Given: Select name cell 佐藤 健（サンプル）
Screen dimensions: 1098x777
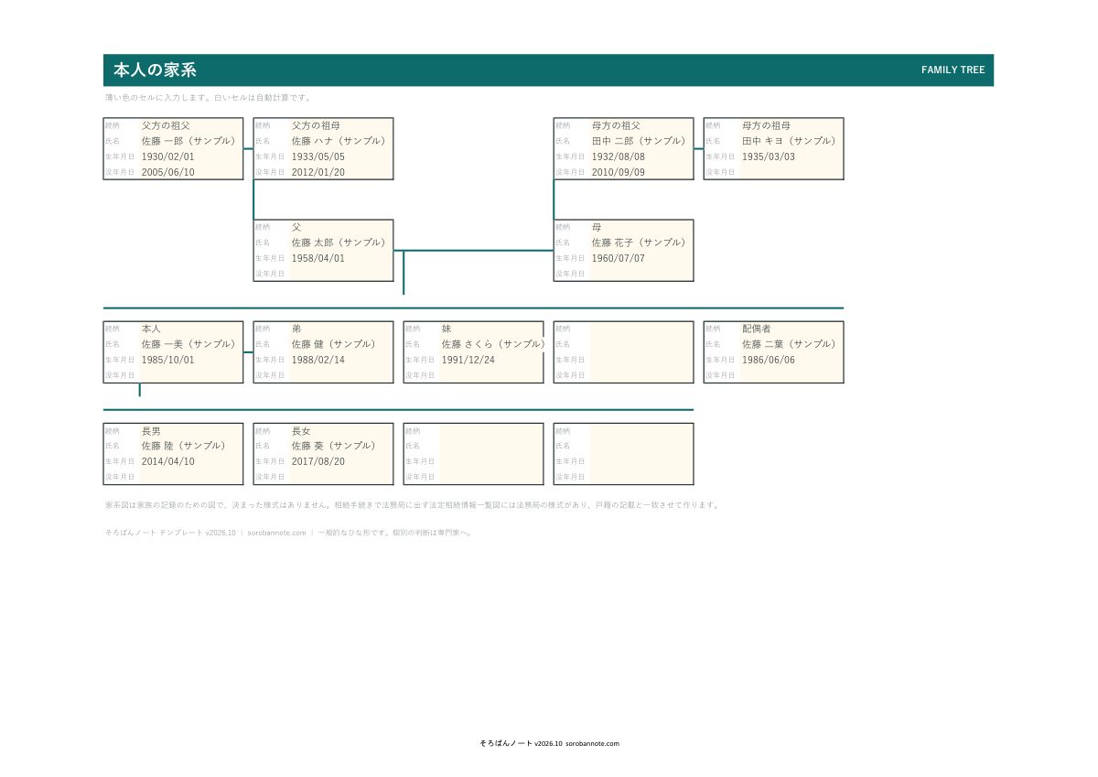Looking at the screenshot, I should click(x=341, y=344).
